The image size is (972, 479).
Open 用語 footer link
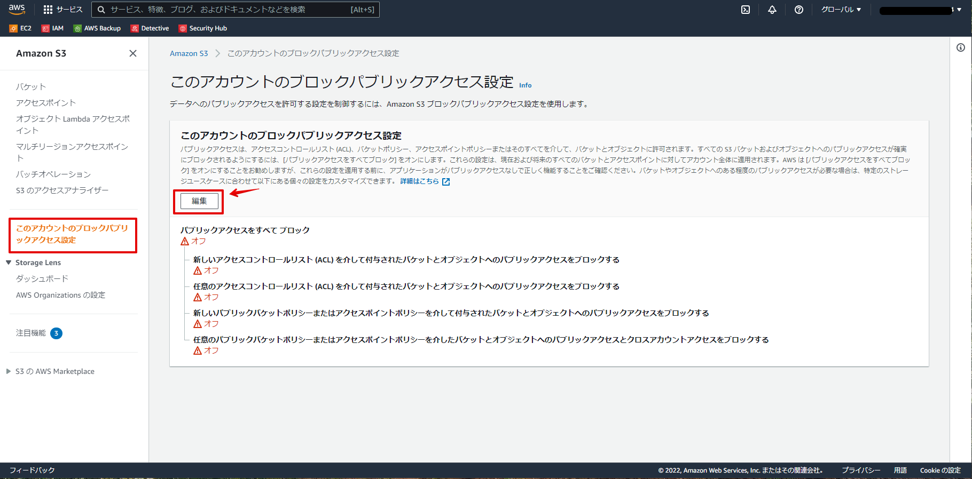pos(900,470)
